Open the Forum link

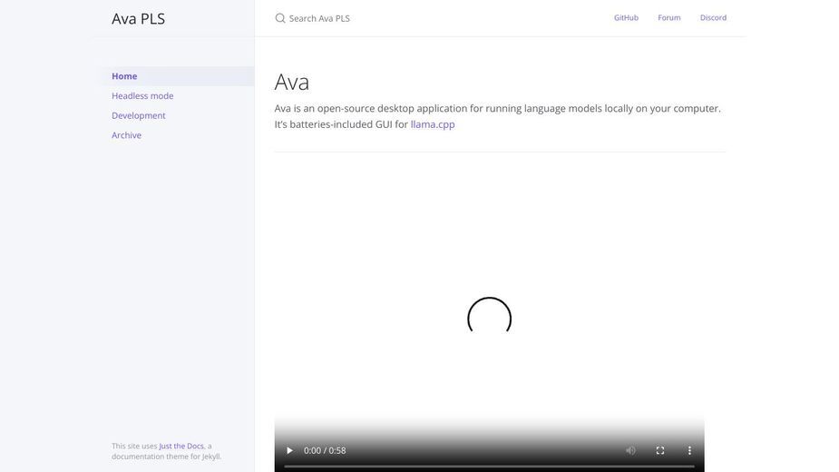668,17
